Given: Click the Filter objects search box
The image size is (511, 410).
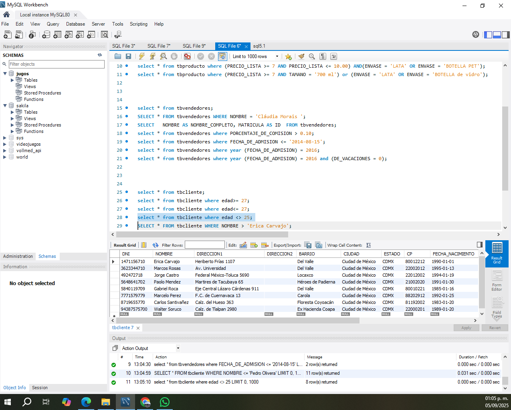Looking at the screenshot, I should click(57, 64).
